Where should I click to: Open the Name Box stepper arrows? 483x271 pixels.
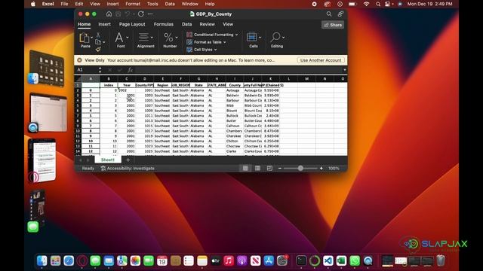(x=100, y=70)
